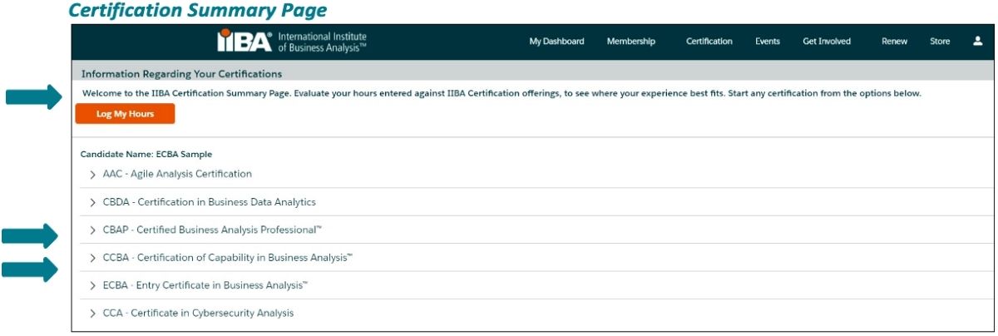Expand the CBAP certification chevron
This screenshot has height=336, width=998.
click(x=93, y=230)
